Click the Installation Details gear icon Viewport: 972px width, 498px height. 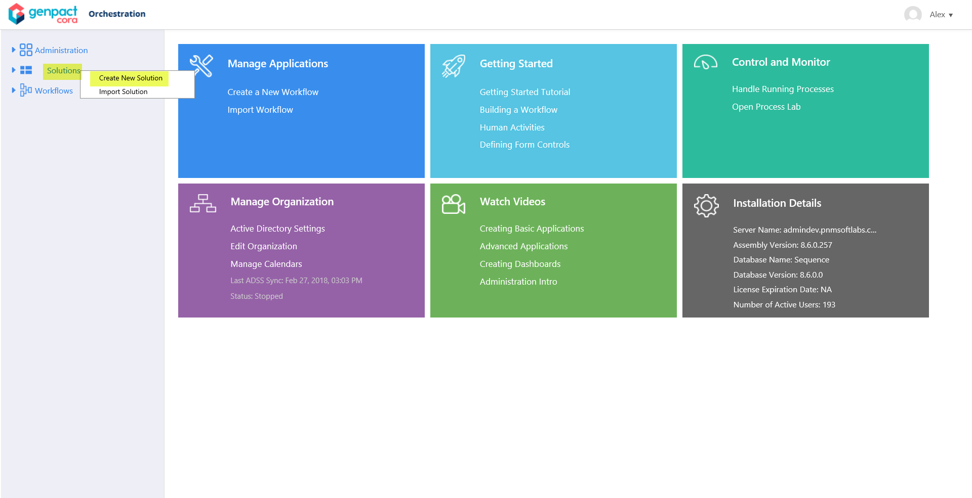(x=706, y=206)
